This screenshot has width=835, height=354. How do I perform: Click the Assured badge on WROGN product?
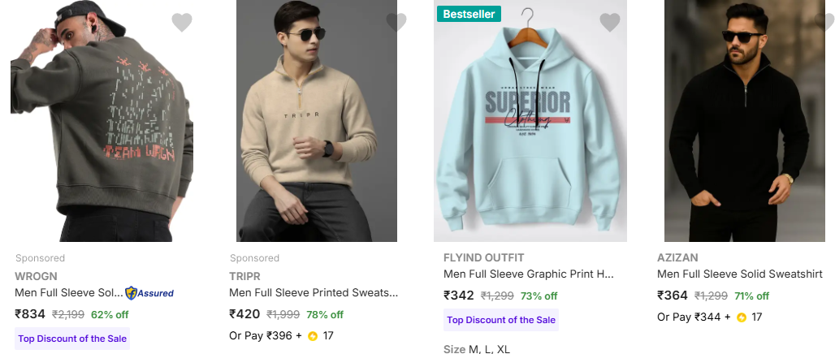tap(149, 293)
